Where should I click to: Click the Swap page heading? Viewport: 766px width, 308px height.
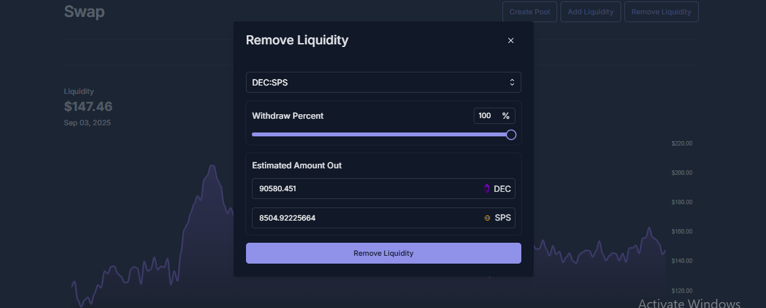pos(84,11)
